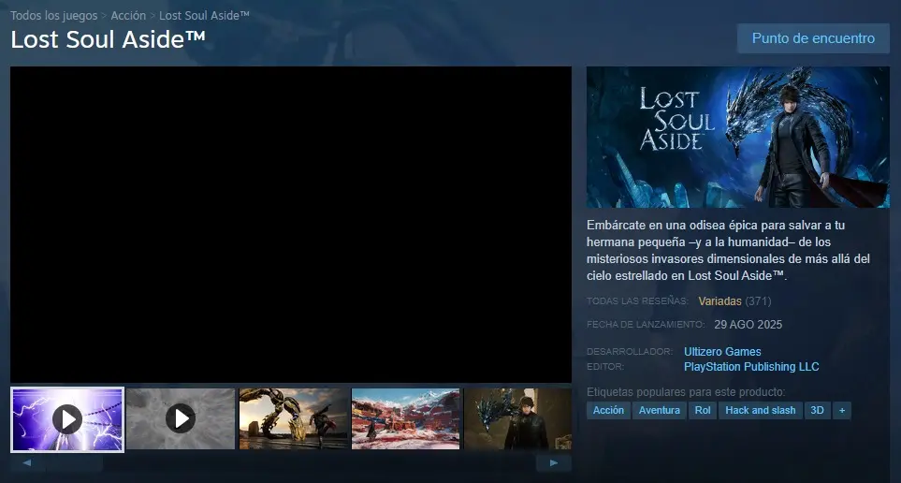Click the 'Punto de encuentro' button
The width and height of the screenshot is (901, 483).
813,38
